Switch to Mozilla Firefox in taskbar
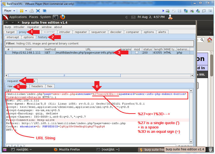The height and width of the screenshot is (154, 215). [x=67, y=150]
